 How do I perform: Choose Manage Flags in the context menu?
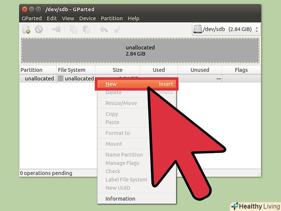[x=122, y=163]
